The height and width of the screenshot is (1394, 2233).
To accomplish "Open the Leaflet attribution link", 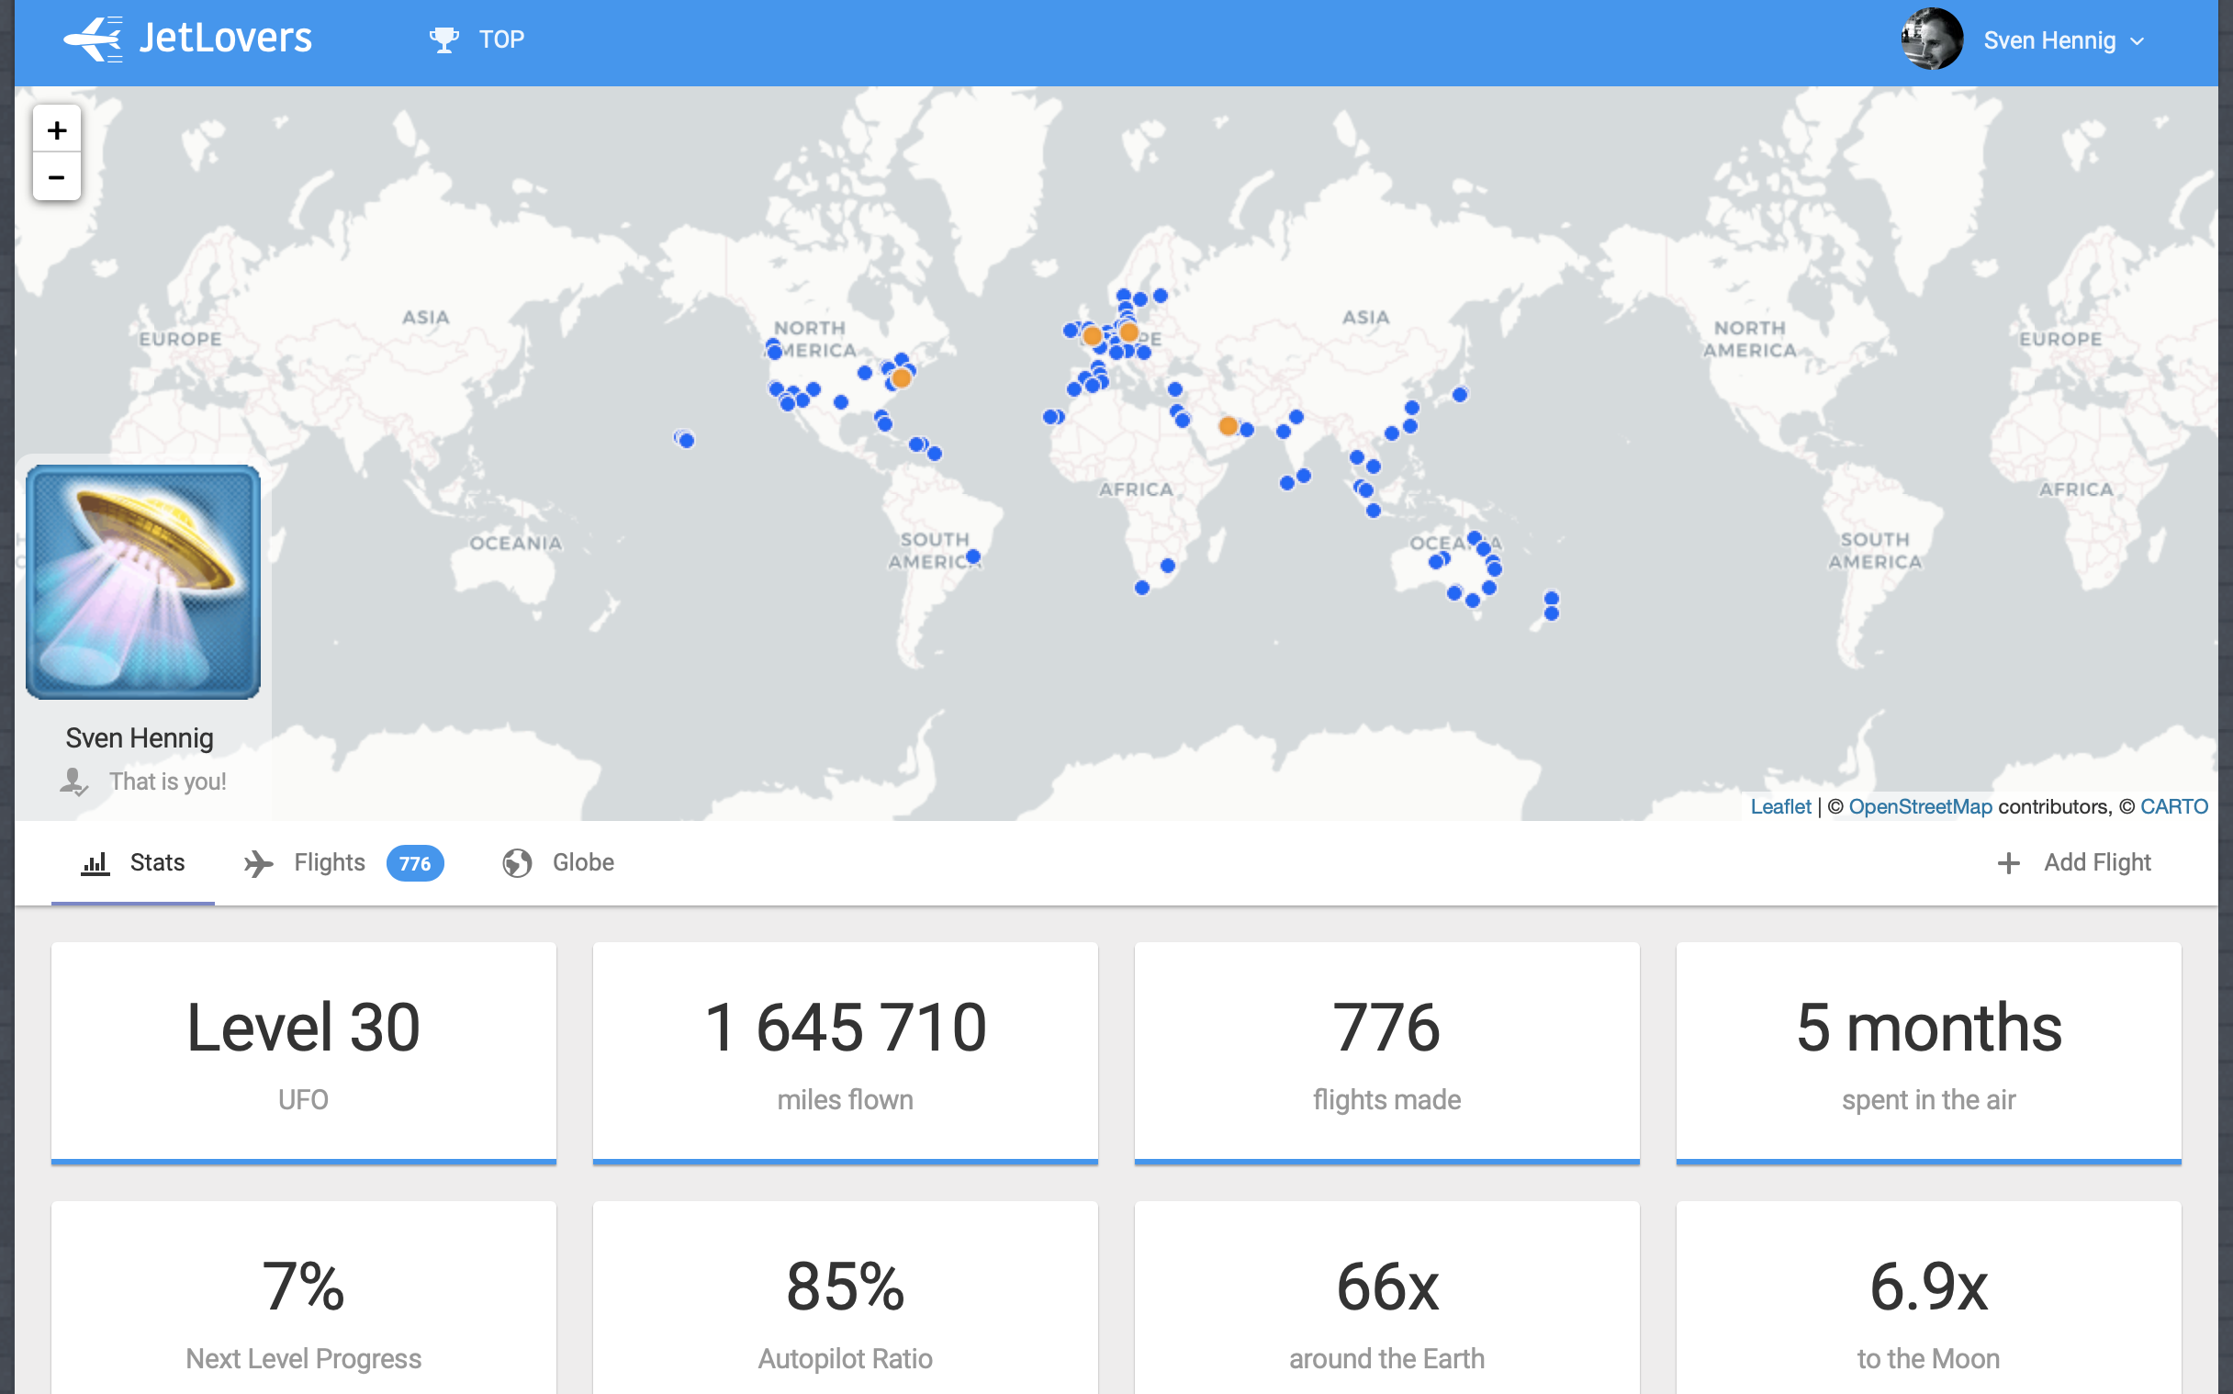I will (x=1779, y=806).
